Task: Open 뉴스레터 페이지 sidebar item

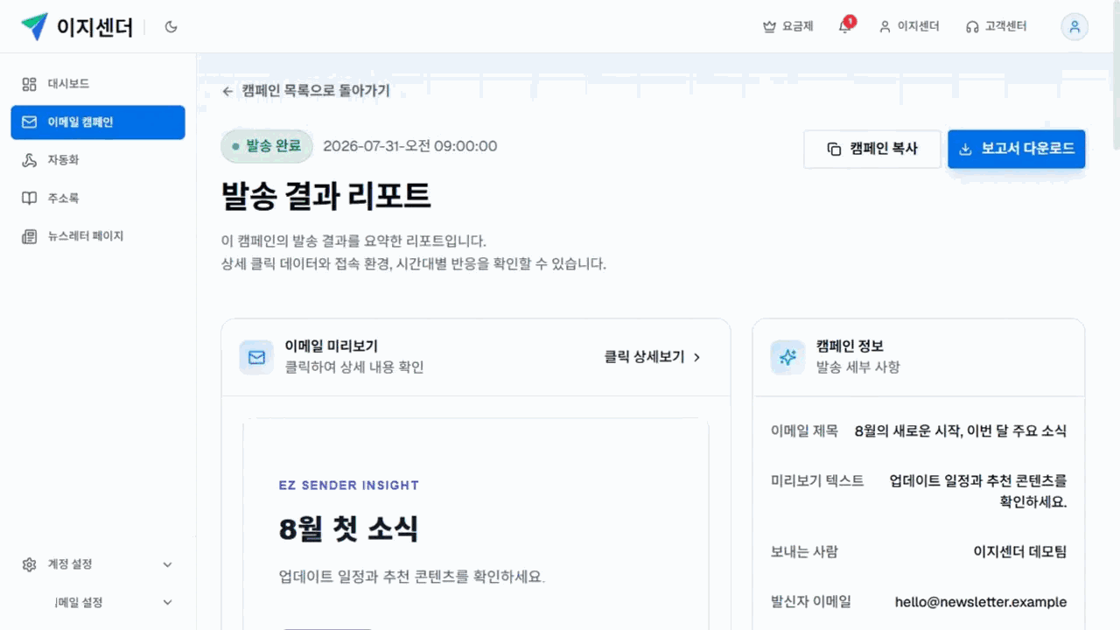Action: coord(98,236)
